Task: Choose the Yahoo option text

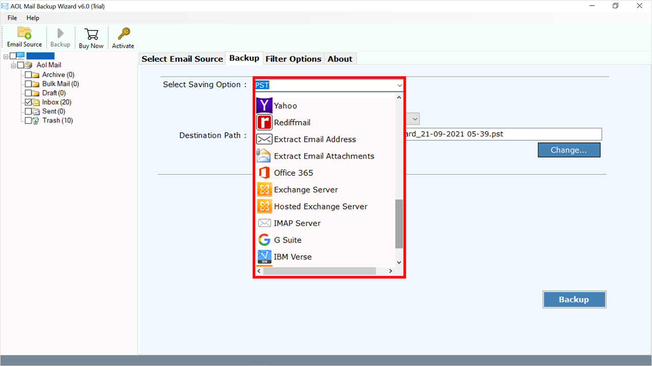Action: click(x=285, y=106)
